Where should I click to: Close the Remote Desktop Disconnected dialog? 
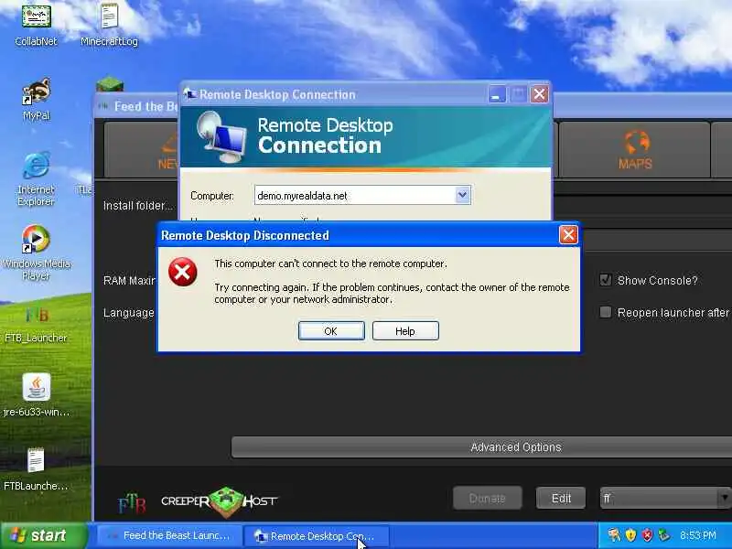(x=568, y=235)
